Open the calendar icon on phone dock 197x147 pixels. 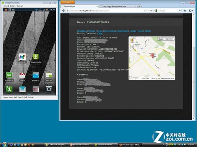click(36, 89)
